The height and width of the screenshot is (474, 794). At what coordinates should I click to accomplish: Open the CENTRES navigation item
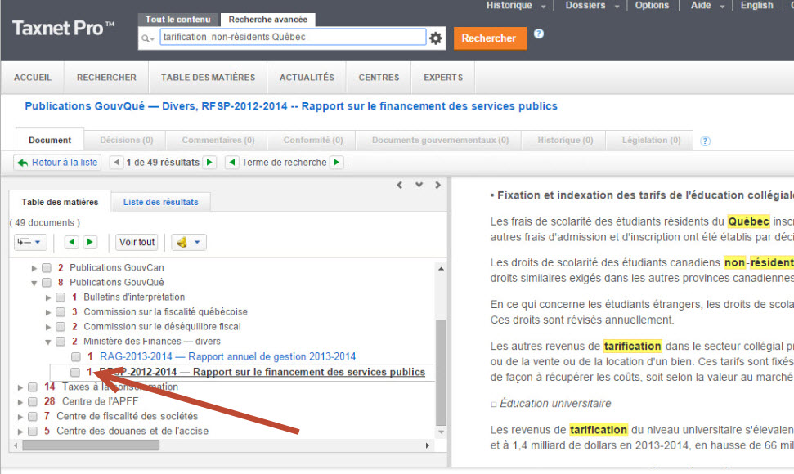click(x=379, y=78)
